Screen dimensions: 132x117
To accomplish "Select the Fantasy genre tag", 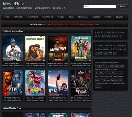I will [x=114, y=69].
